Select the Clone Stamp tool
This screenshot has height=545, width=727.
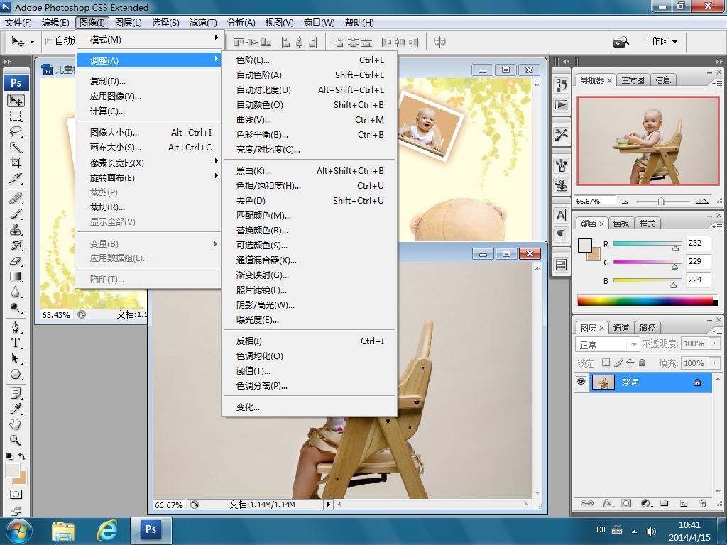[16, 230]
